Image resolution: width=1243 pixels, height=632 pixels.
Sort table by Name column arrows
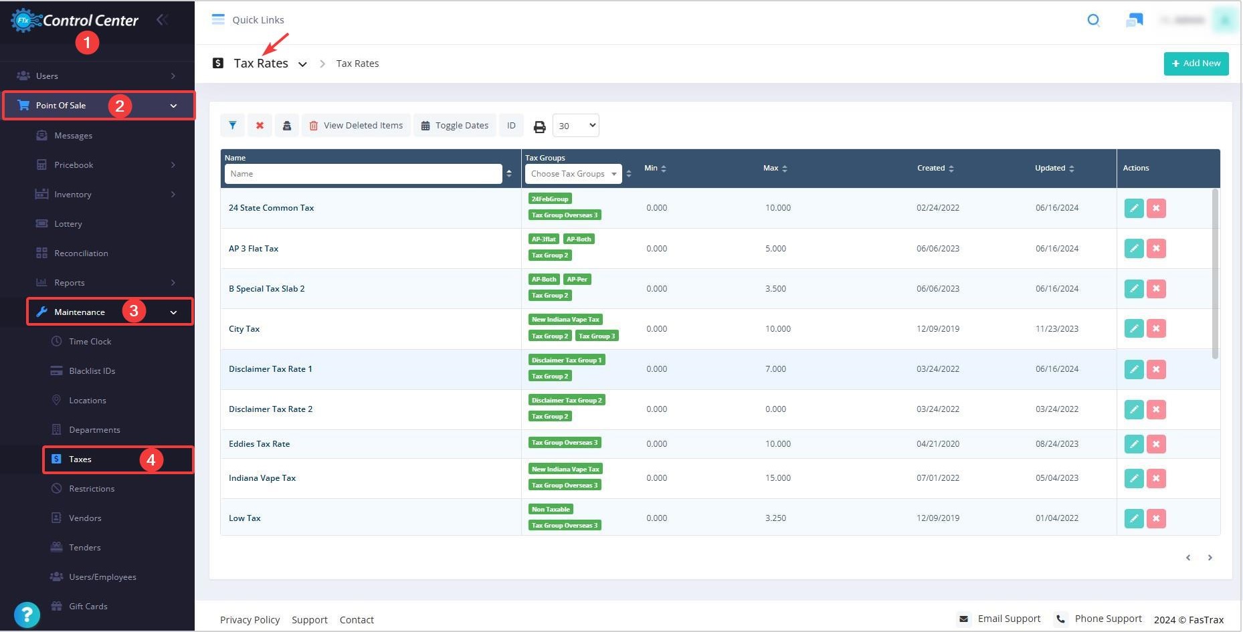coord(509,174)
